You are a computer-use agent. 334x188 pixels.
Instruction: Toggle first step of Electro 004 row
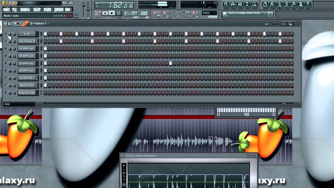pos(45,85)
